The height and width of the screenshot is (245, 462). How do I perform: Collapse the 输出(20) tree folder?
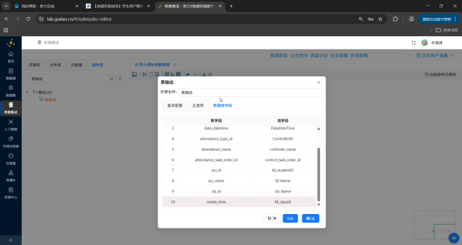[x=28, y=92]
